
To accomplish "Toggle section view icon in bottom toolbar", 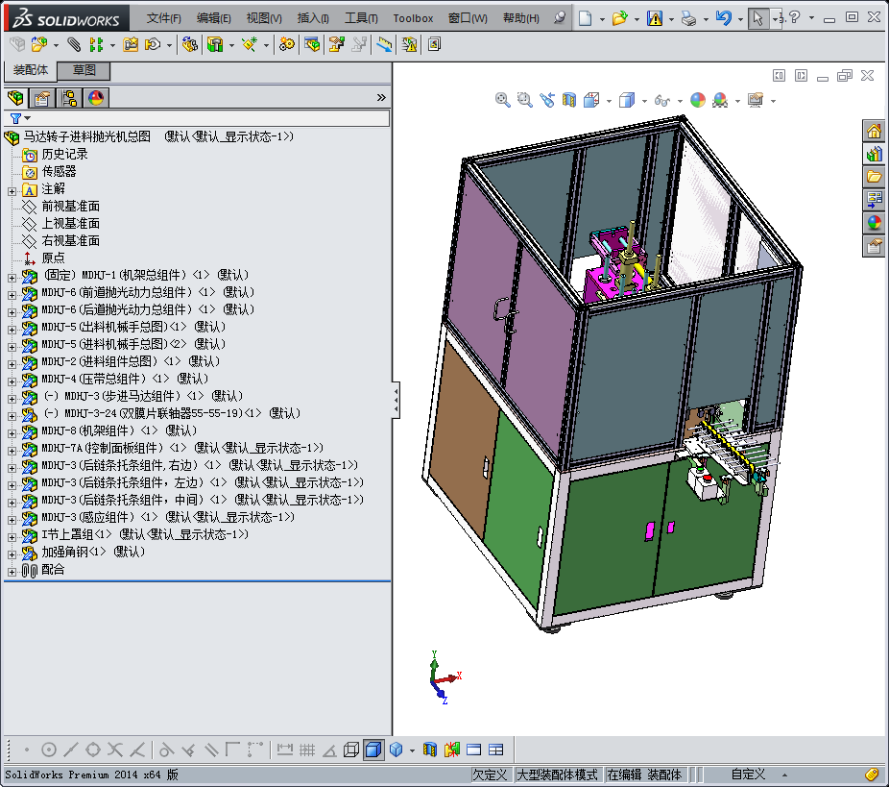I will tap(430, 750).
